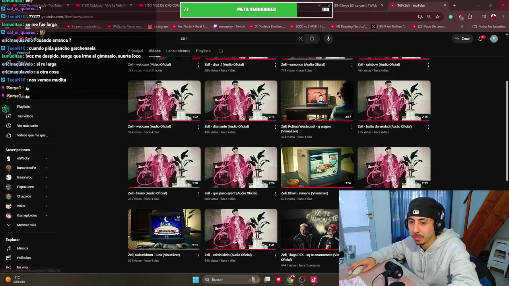The image size is (509, 286).
Task: Open the Windows Start menu
Action: (x=196, y=280)
